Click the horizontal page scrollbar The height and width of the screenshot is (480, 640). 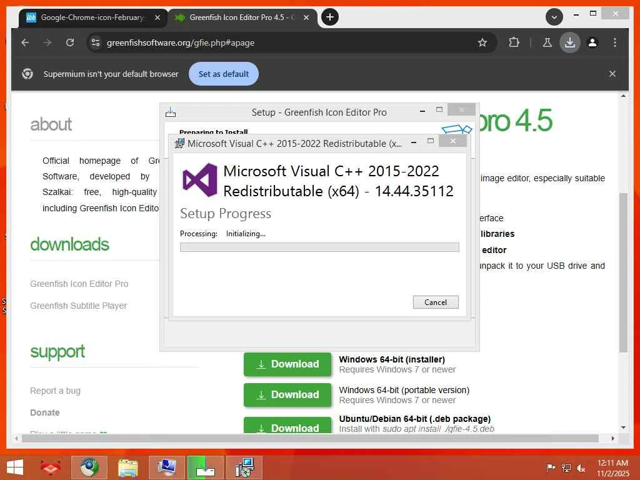tap(310, 438)
